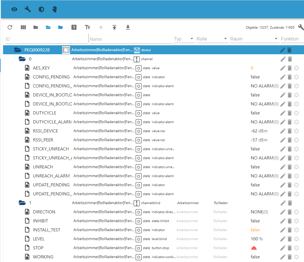Delete the PEQ0009228 device
Viewport: 304px width, 262px height.
point(289,50)
